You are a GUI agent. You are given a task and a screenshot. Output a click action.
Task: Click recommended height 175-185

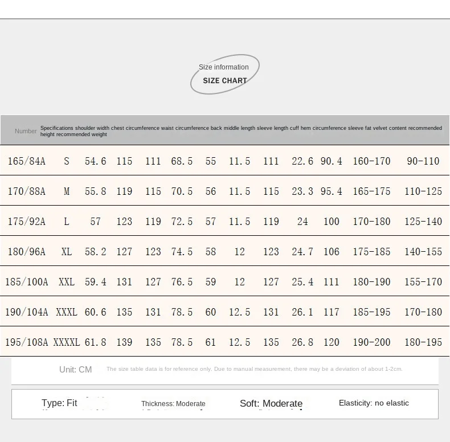tap(371, 252)
